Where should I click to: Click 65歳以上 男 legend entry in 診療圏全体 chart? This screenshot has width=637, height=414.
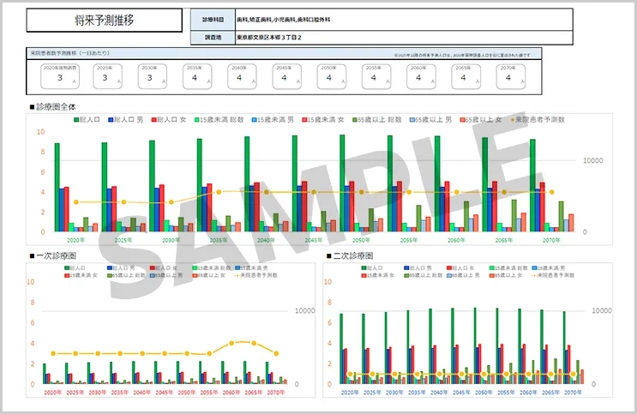pos(430,120)
